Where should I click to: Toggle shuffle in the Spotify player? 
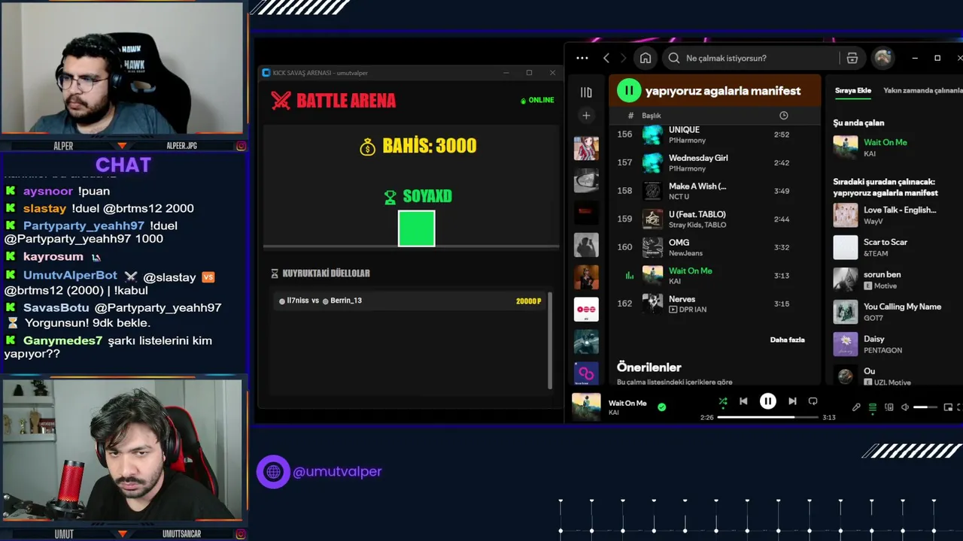pos(723,401)
